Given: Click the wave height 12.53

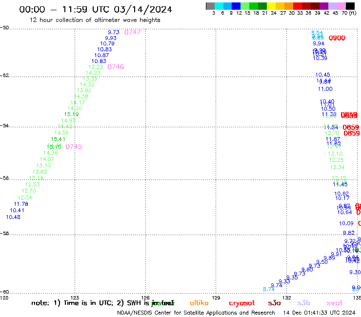Looking at the screenshot, I should pos(33,184).
